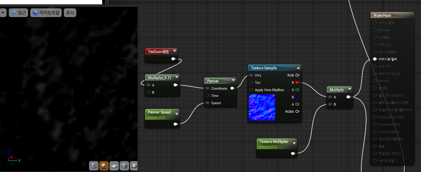Expand the right Multiply node arrow
This screenshot has height=172, width=421.
349,90
